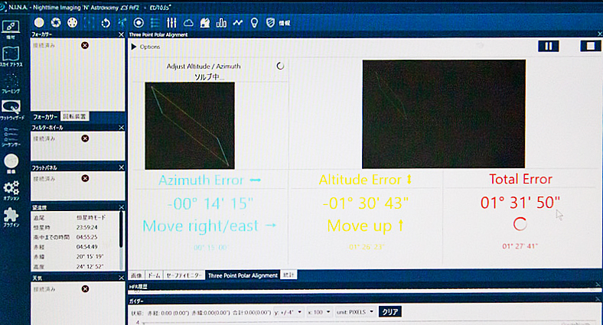The image size is (603, 325).
Task: Toggle the rotator circular-arrow icon in toolbar
Action: point(106,23)
